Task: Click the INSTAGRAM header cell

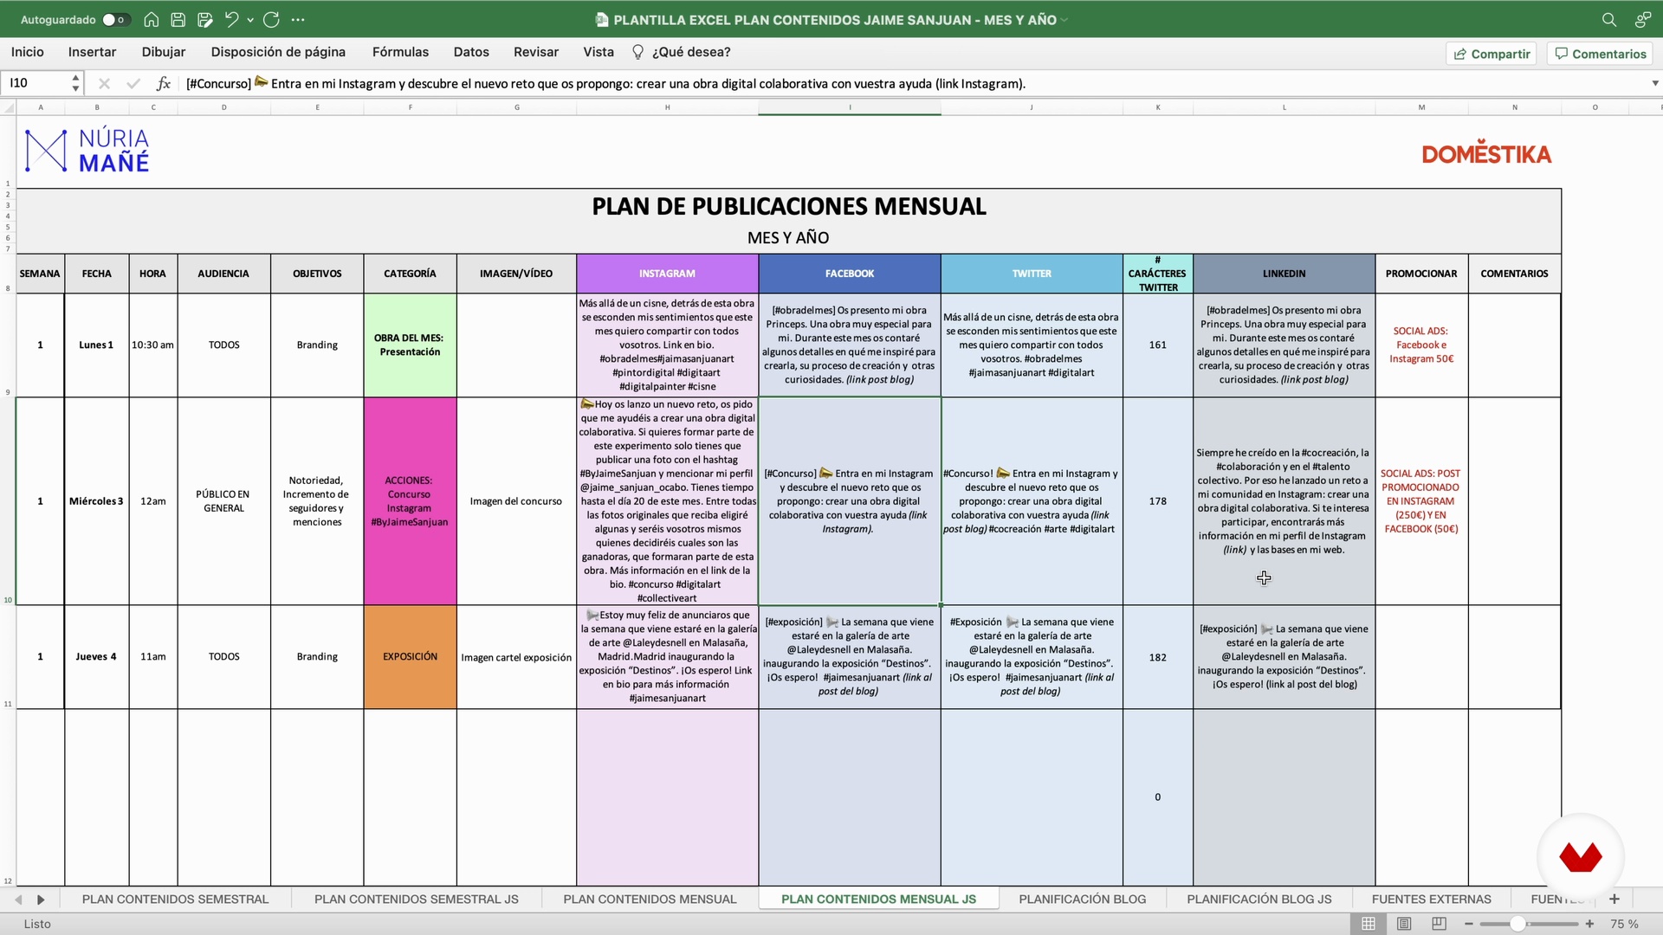Action: [x=667, y=274]
